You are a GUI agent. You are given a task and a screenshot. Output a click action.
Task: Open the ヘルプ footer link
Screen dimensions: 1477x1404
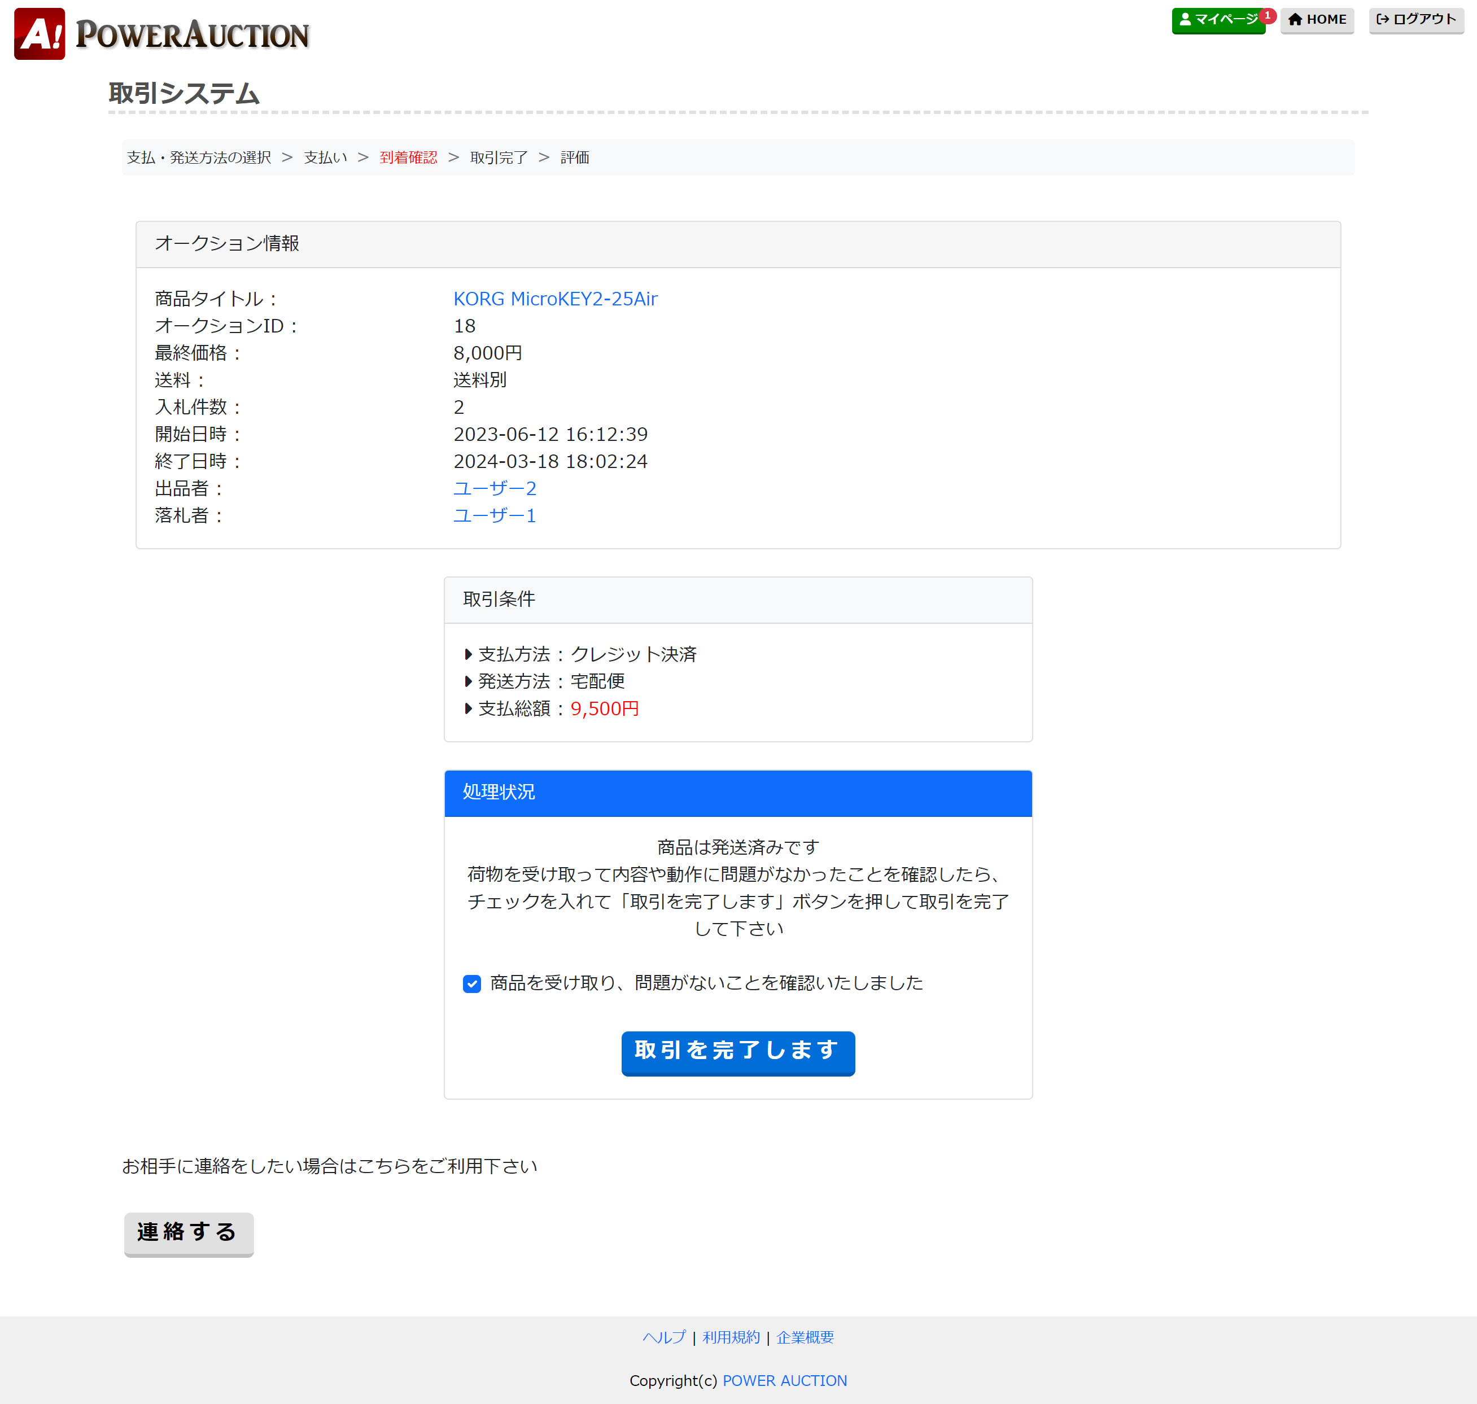(x=664, y=1337)
